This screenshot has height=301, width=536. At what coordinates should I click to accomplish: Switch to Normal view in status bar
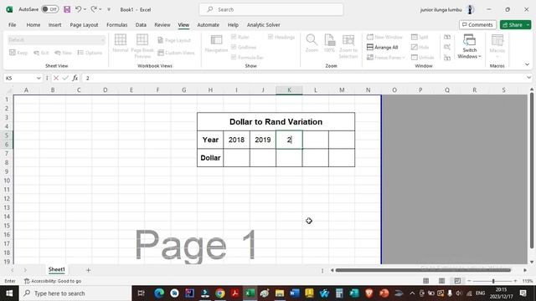(x=426, y=281)
